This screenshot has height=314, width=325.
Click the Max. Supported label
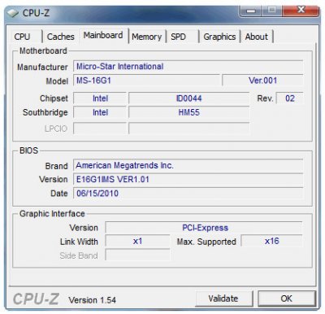206,242
